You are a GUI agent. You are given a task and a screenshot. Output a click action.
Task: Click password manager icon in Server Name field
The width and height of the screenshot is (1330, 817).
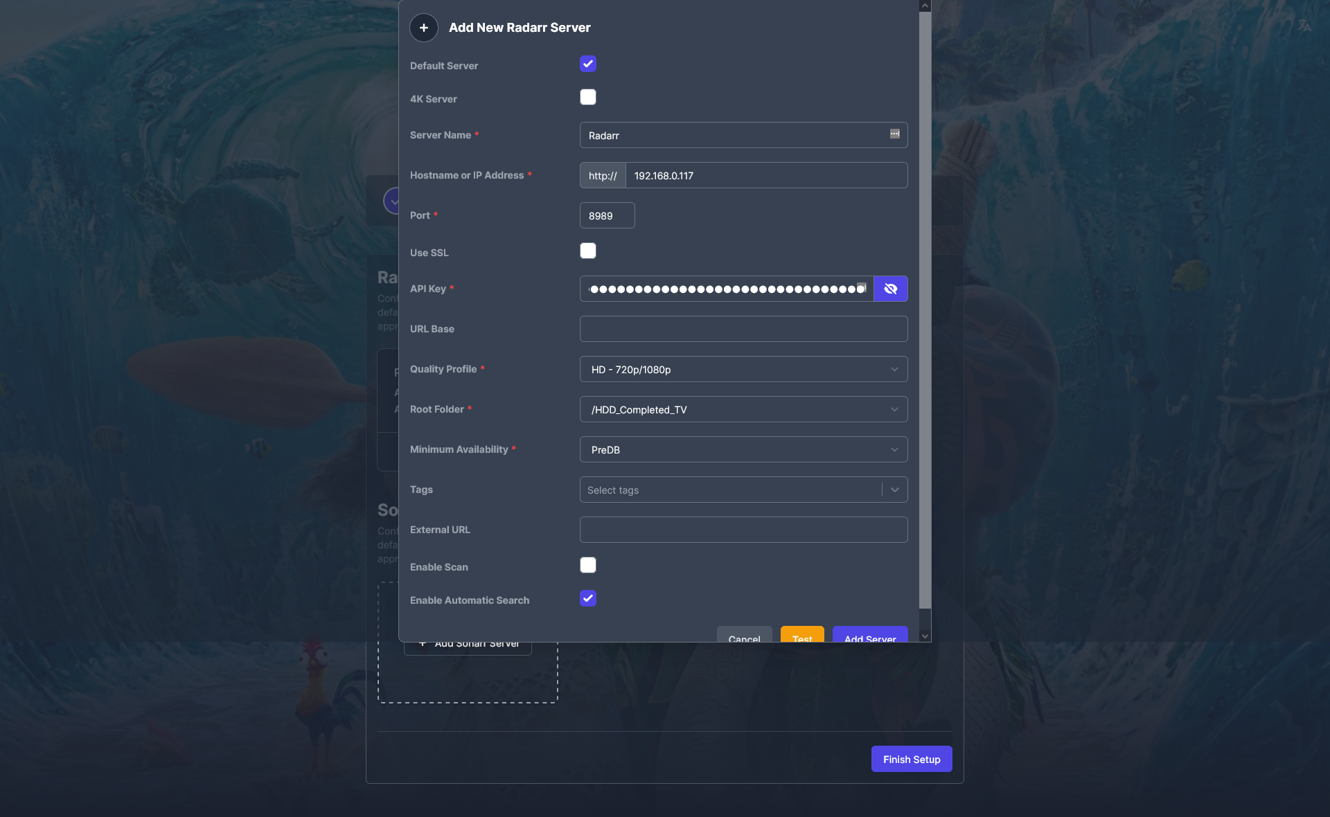[x=894, y=134]
